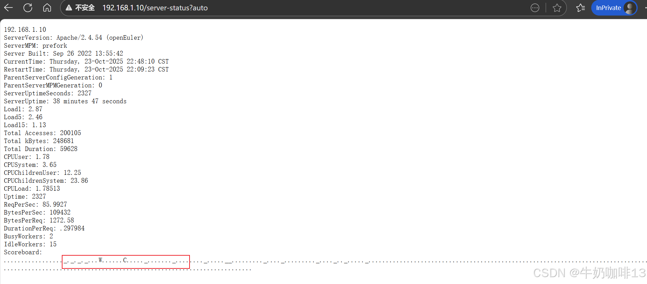The image size is (647, 284).
Task: Click the InPrivate button
Action: 614,8
